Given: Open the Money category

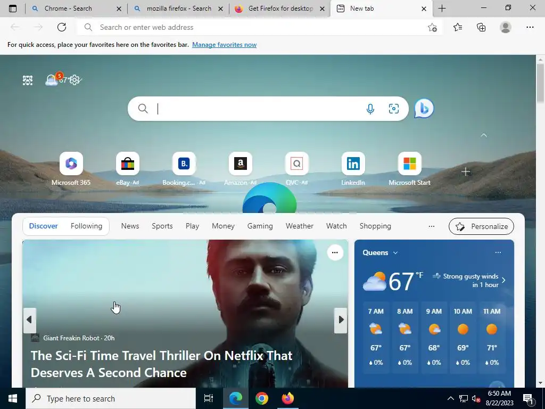Looking at the screenshot, I should click(x=223, y=226).
